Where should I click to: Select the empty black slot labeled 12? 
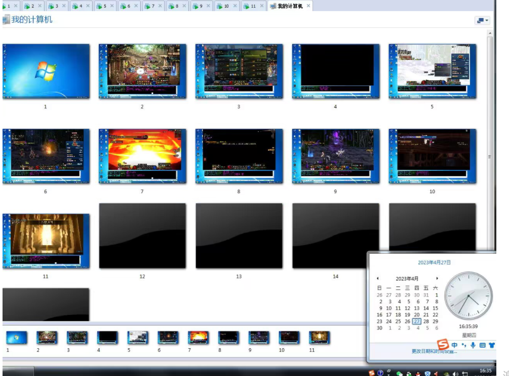point(142,236)
